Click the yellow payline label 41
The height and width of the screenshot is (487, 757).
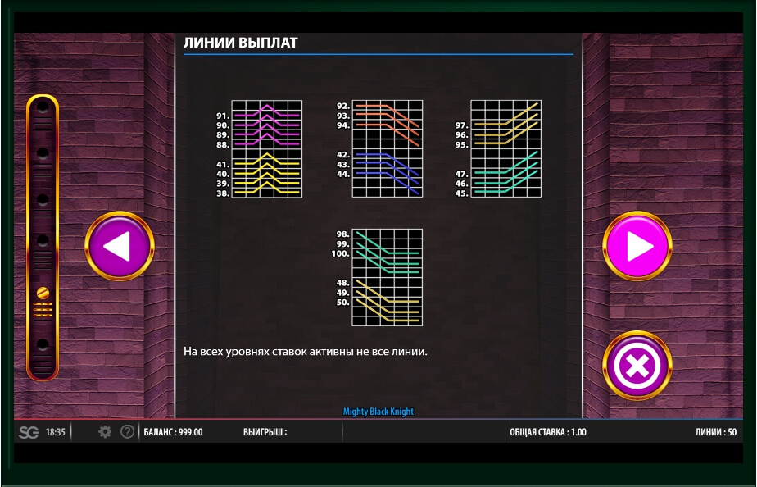pyautogui.click(x=222, y=165)
